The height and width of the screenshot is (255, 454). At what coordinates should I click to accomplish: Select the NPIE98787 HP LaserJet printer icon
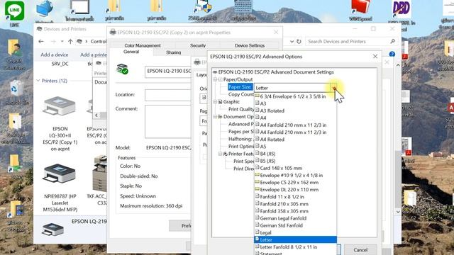pos(60,174)
